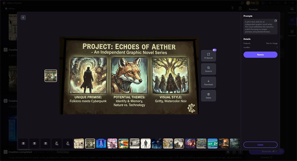Viewport: 297px width, 161px height.
Task: Click the 'Details' heading
Action: pyautogui.click(x=247, y=39)
